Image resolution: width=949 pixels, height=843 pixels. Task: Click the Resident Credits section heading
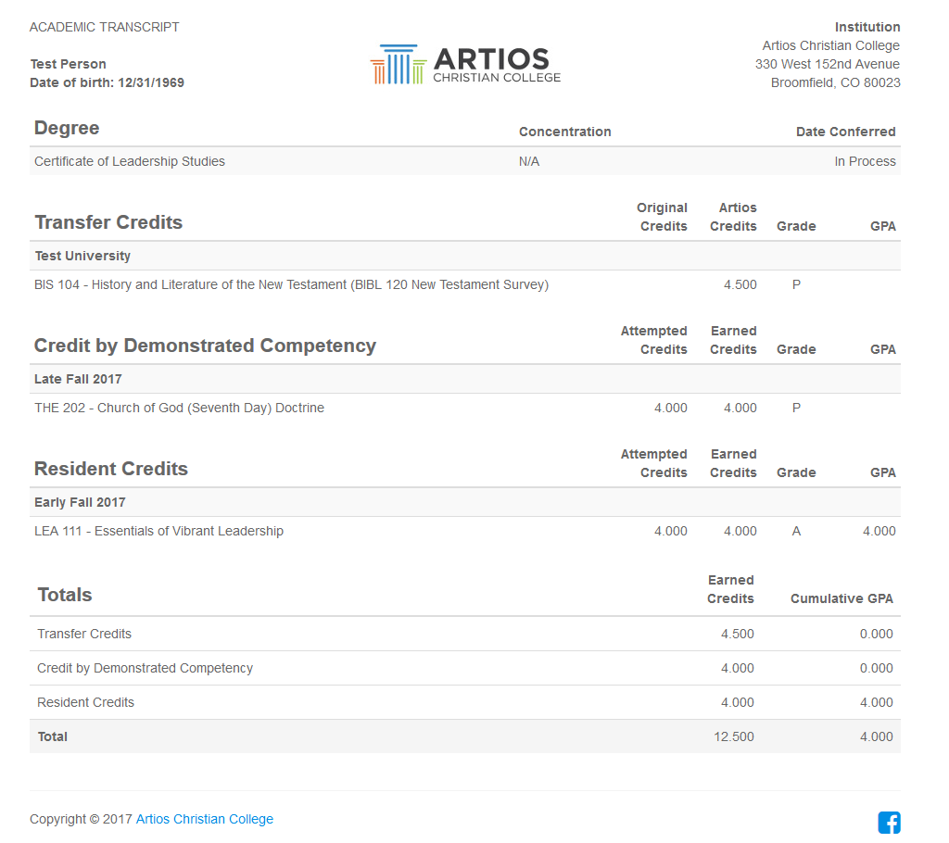click(x=111, y=469)
